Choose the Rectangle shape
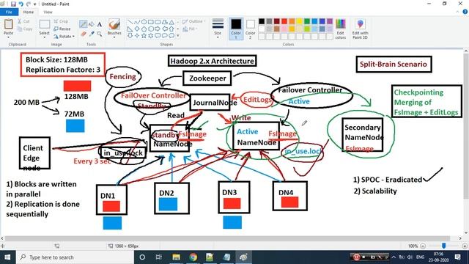The width and height of the screenshot is (469, 264). click(x=151, y=22)
